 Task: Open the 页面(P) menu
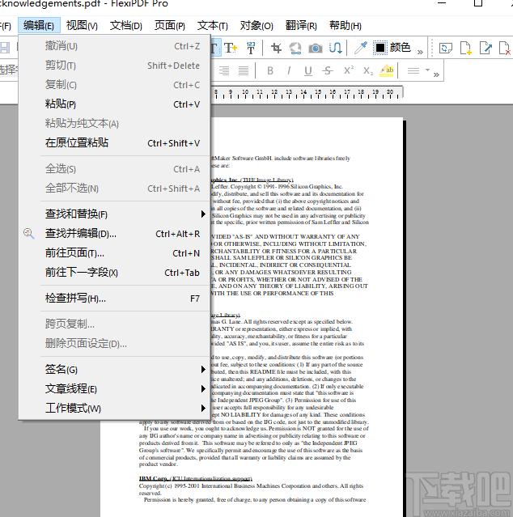(170, 25)
